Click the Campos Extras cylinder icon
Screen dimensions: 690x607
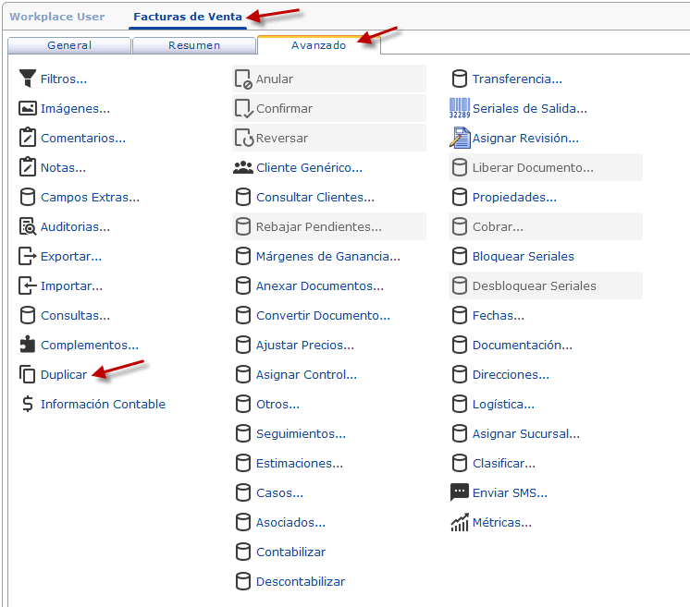(27, 197)
